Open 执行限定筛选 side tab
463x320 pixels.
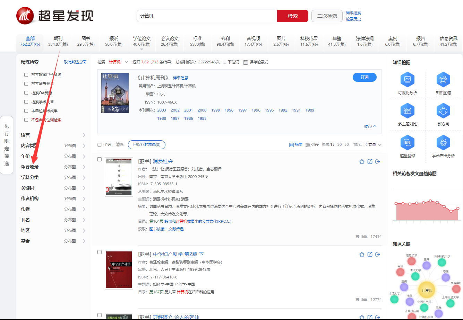(7, 145)
